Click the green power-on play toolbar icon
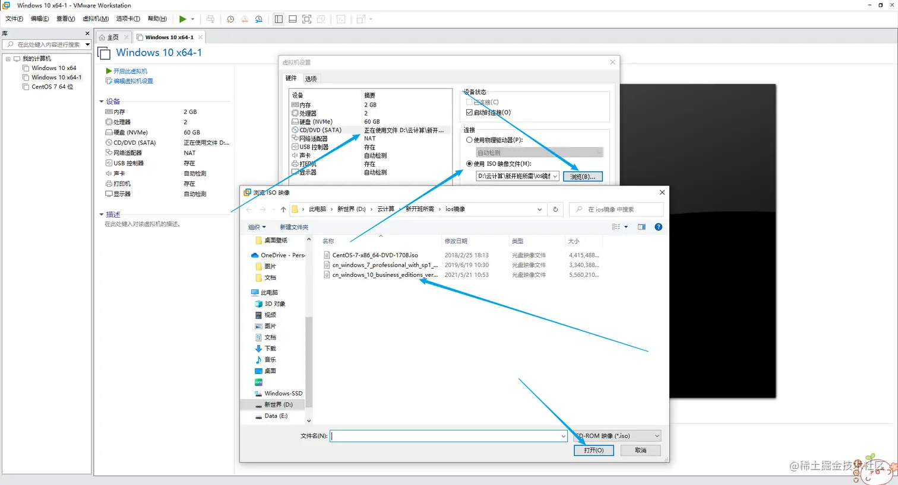 [183, 19]
